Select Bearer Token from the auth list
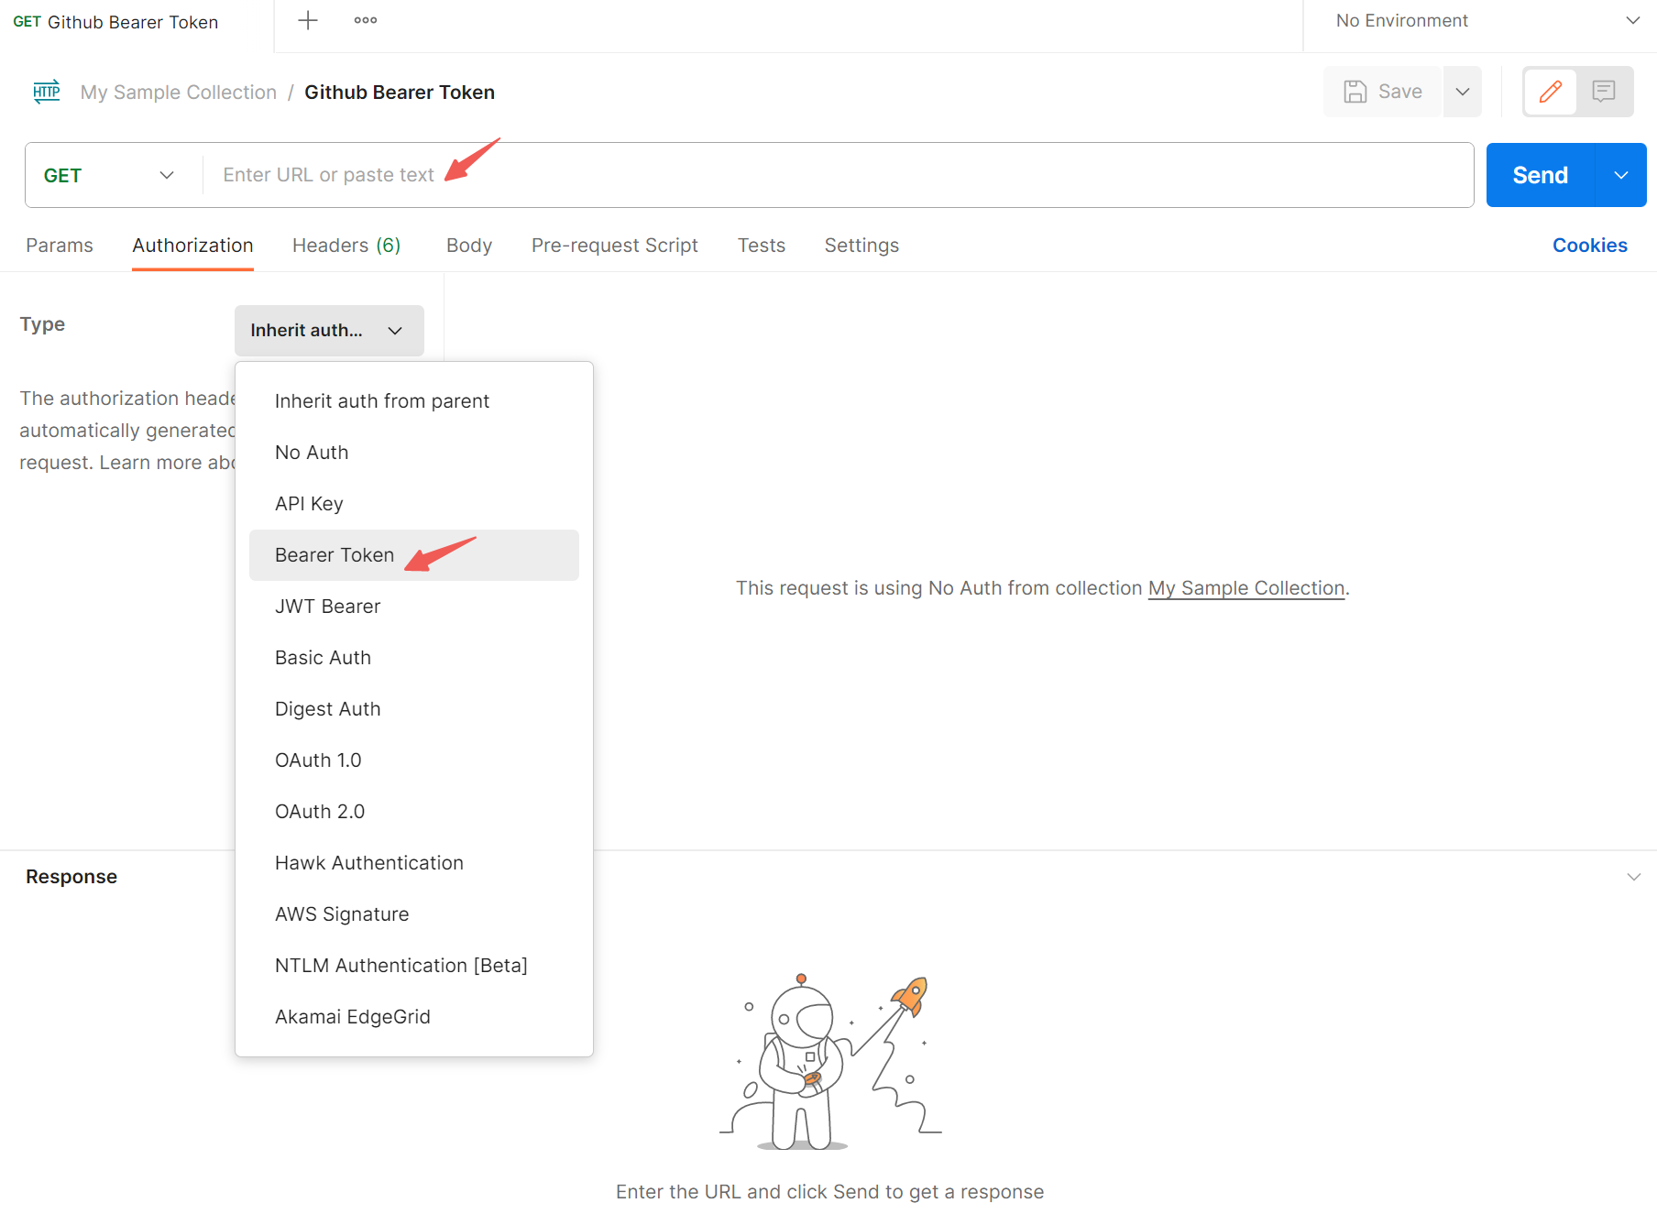 [x=334, y=554]
